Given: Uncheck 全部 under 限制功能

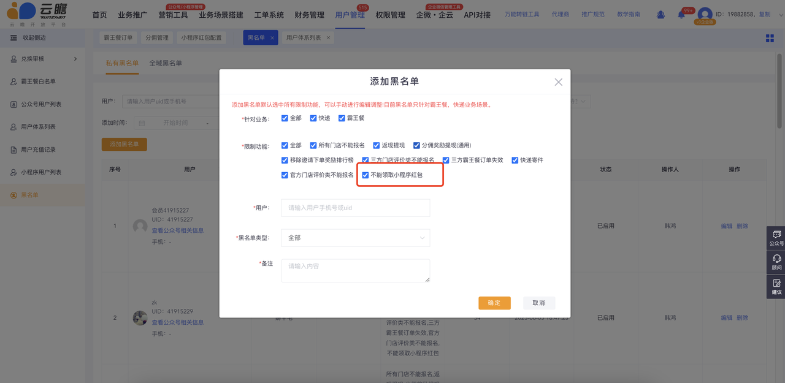Looking at the screenshot, I should pyautogui.click(x=285, y=145).
